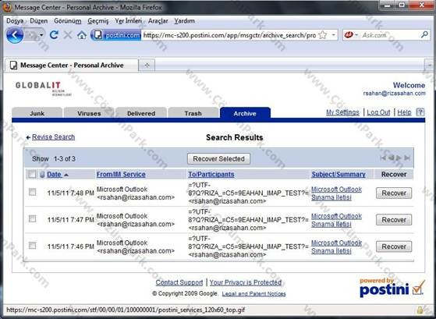Recover the 7:48 PM message
The height and width of the screenshot is (319, 436).
pos(394,193)
